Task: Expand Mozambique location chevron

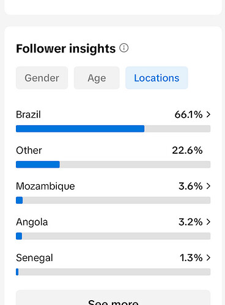Action: [208, 186]
